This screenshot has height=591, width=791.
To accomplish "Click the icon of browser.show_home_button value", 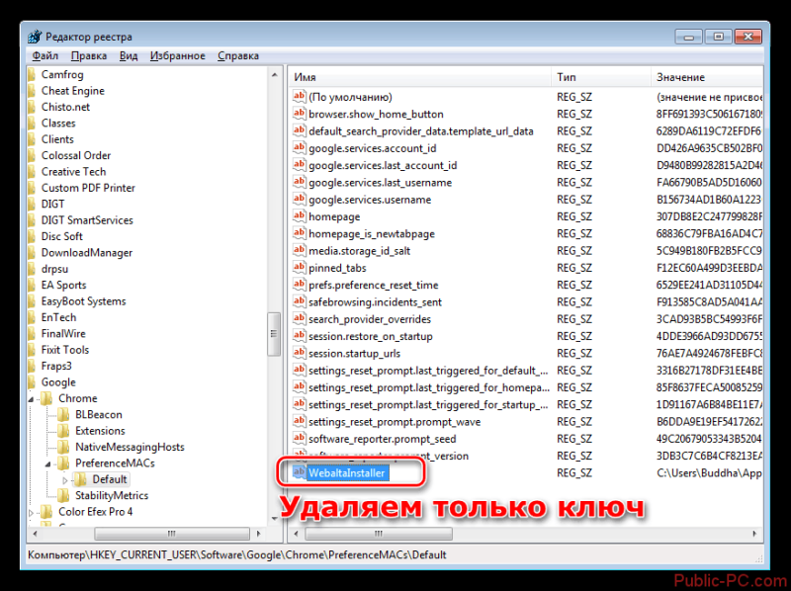I will point(300,114).
